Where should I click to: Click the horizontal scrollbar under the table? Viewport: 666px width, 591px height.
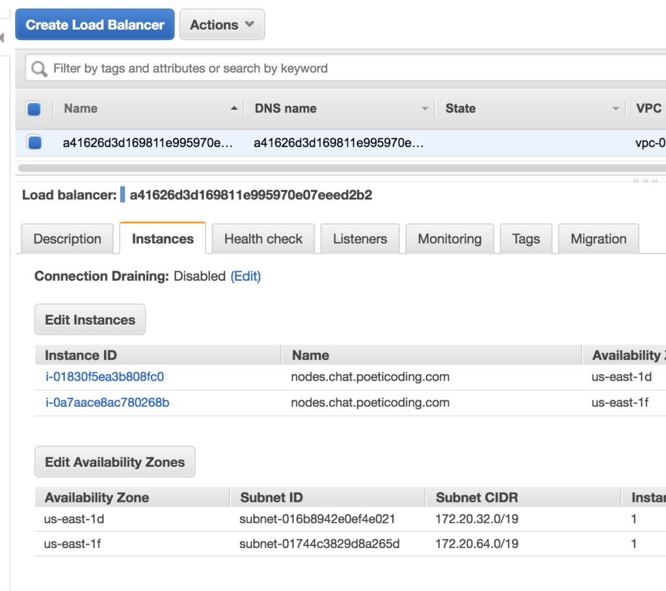tap(341, 168)
